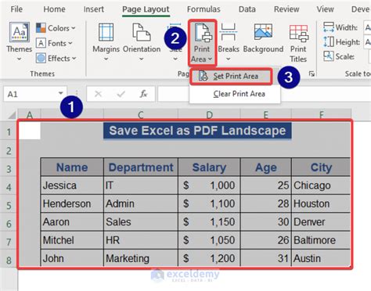Click the Width scale icon
This screenshot has height=291, width=371.
click(x=329, y=27)
